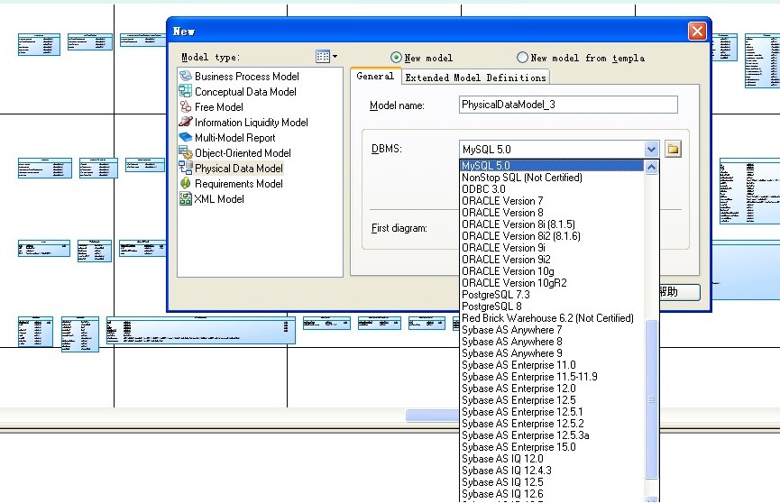Select Sybase AS IQ 12.6

[552, 493]
